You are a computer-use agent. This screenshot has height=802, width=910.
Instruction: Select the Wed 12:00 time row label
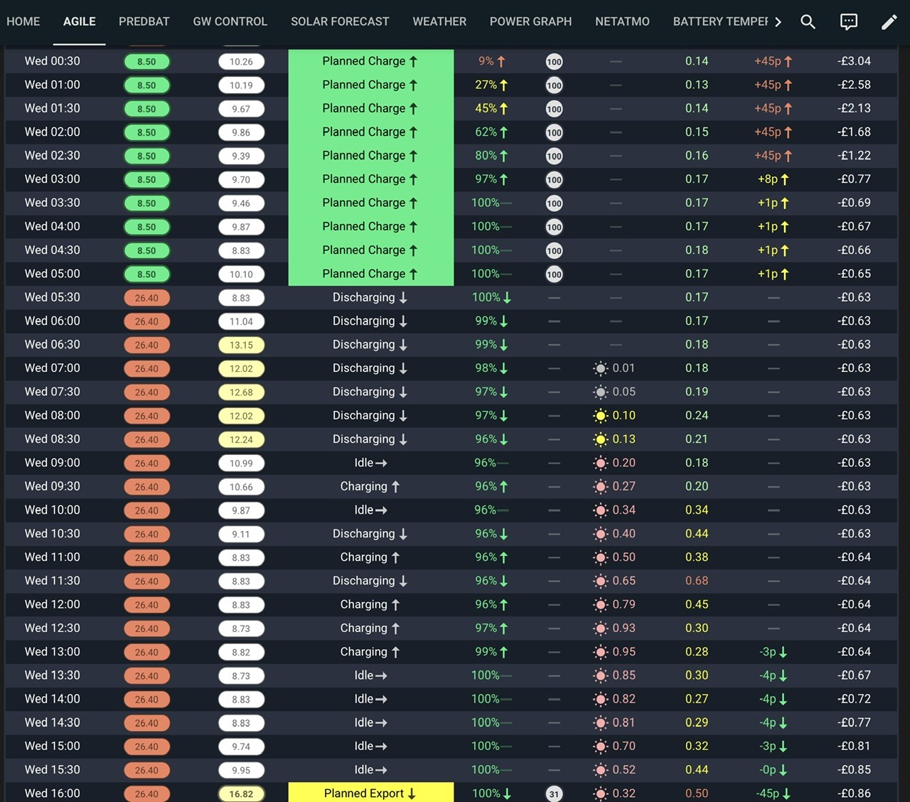pos(53,604)
